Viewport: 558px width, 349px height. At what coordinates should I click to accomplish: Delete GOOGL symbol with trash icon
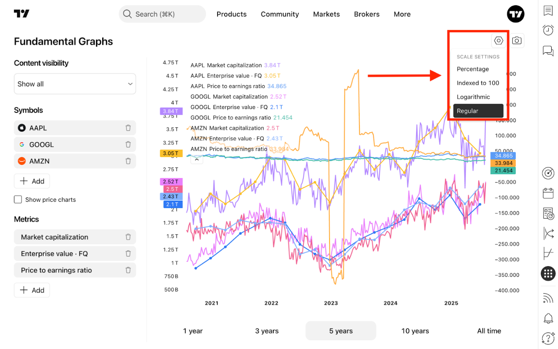pyautogui.click(x=128, y=144)
